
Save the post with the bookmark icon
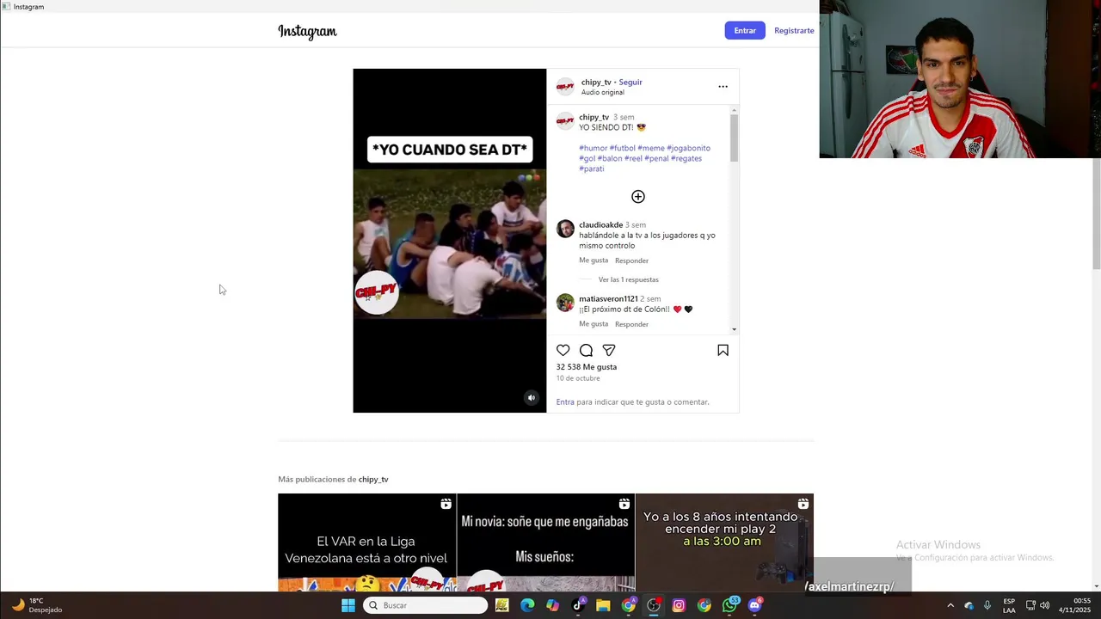(723, 350)
